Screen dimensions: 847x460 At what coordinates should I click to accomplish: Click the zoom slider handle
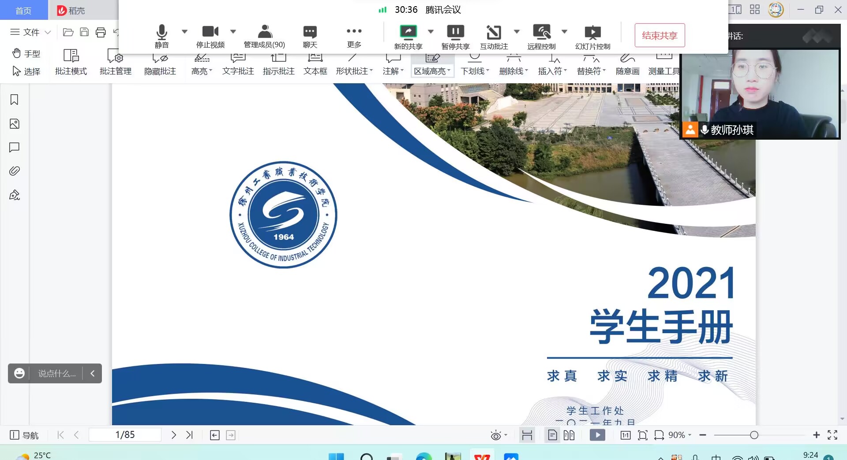(x=754, y=435)
